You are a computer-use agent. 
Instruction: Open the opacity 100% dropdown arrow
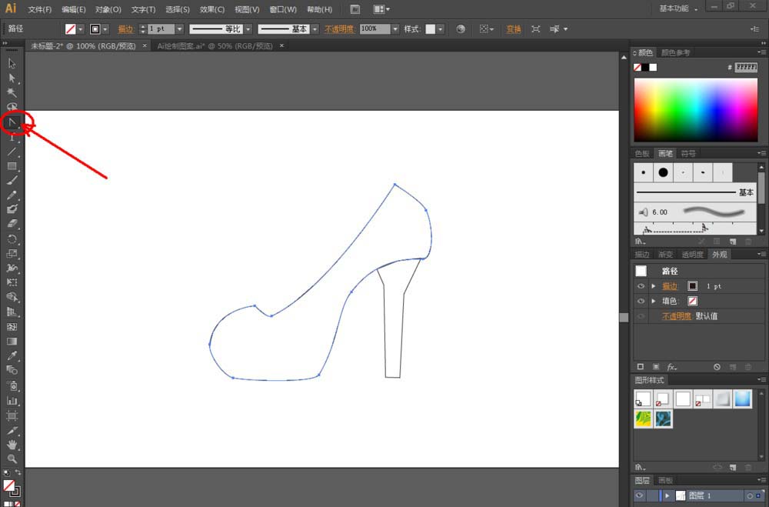tap(395, 29)
